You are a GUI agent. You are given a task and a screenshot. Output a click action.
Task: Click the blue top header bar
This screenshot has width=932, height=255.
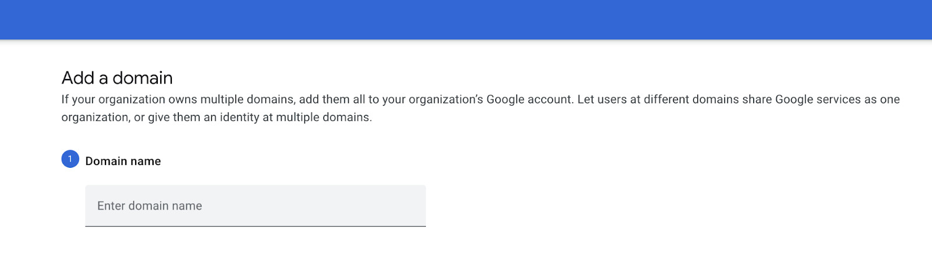coord(466,20)
